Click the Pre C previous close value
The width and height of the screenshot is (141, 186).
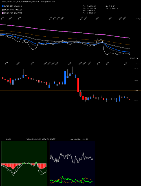point(89,13)
